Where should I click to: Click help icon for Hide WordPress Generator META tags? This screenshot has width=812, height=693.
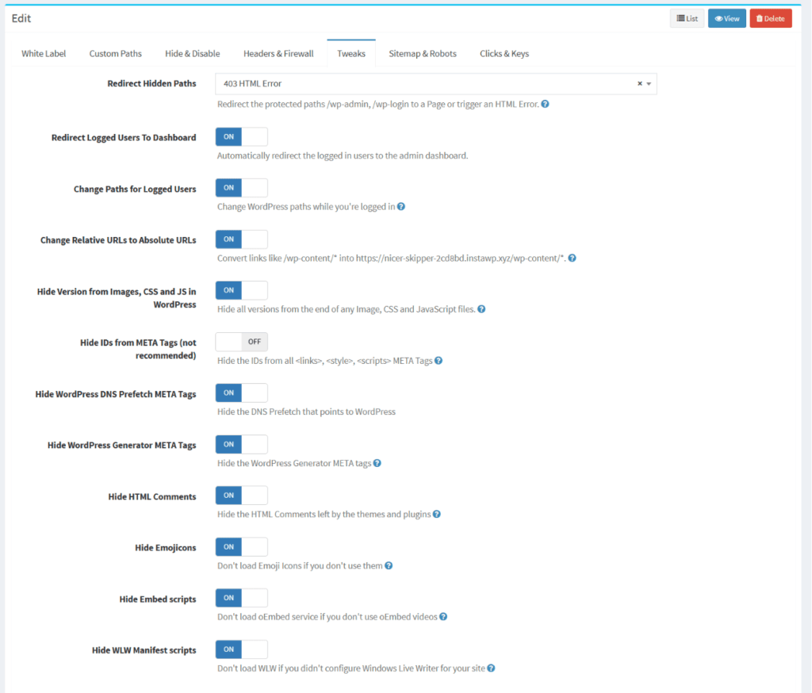376,462
